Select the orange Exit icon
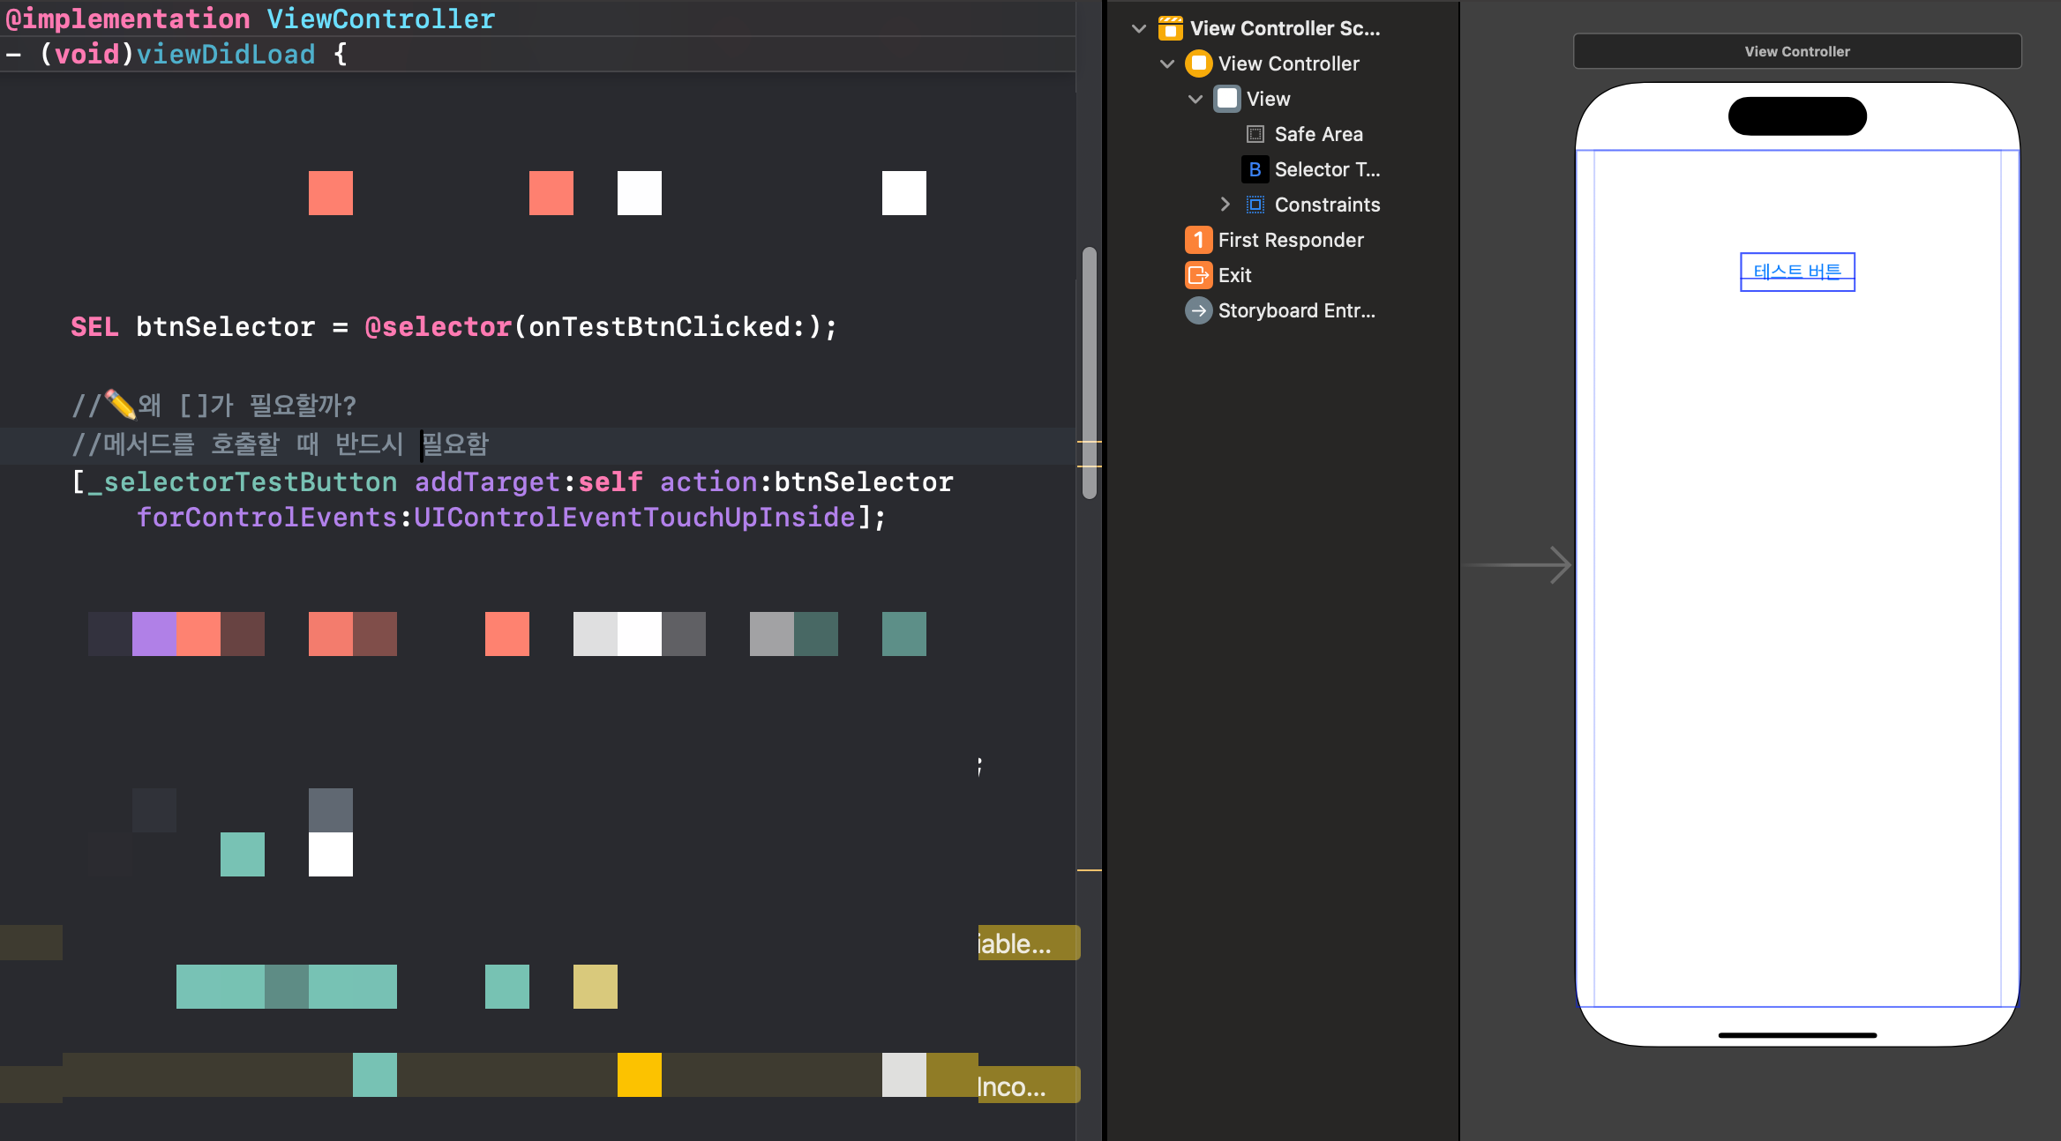2061x1141 pixels. point(1198,275)
